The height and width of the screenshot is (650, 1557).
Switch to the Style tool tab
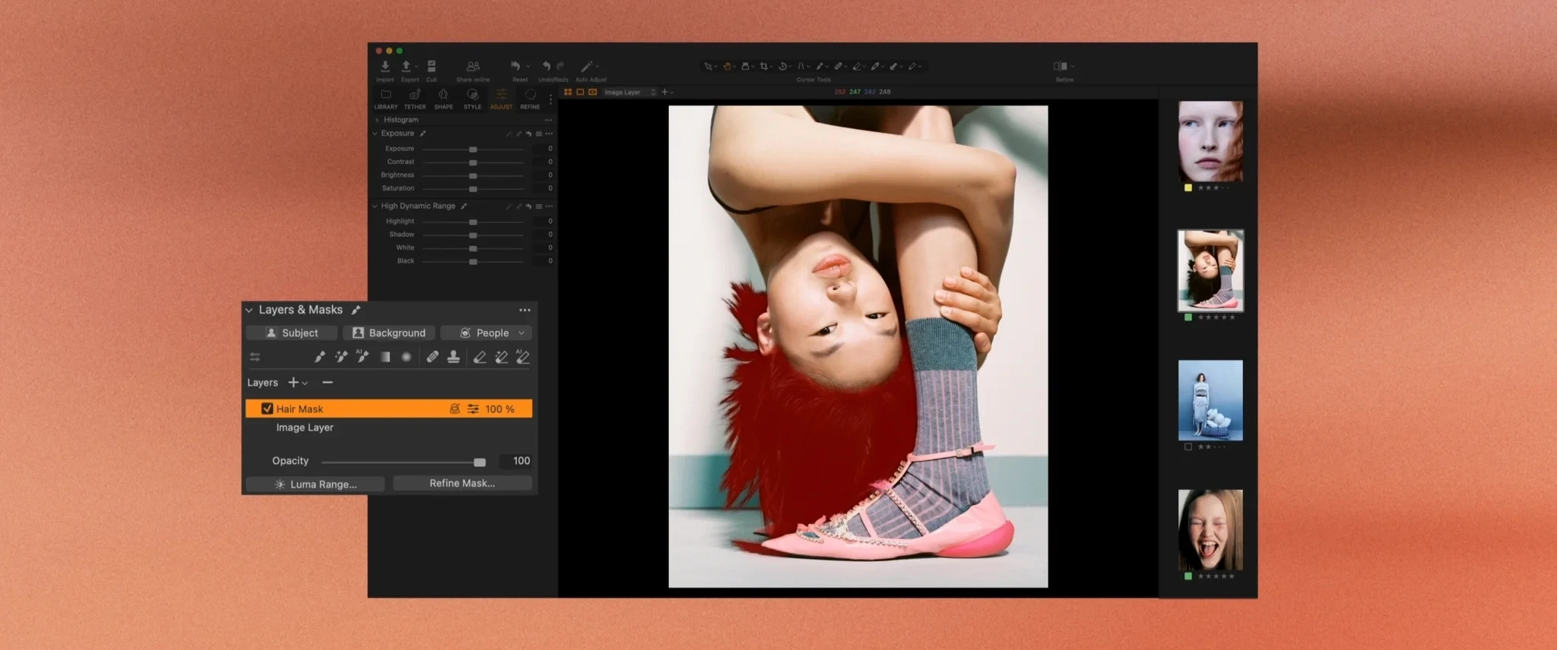[472, 98]
